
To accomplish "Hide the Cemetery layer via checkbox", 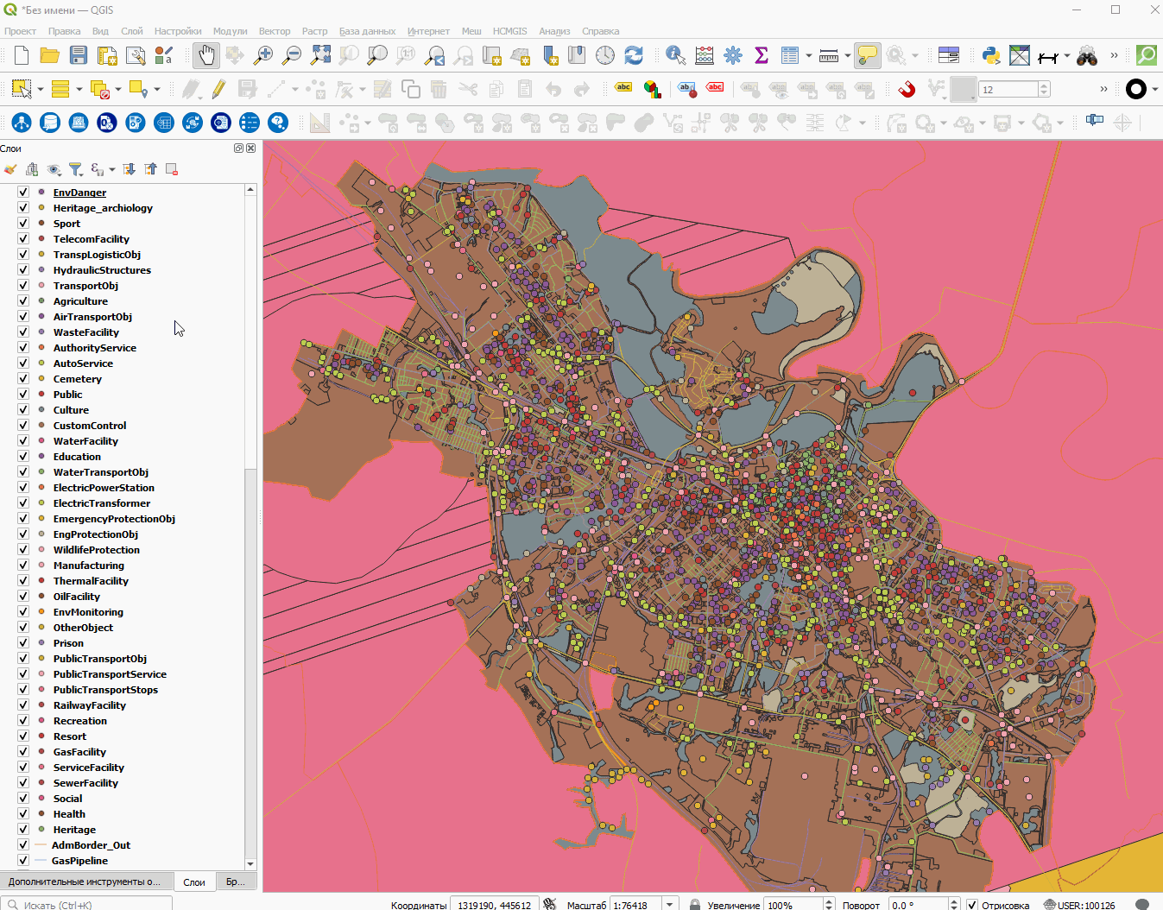I will 23,379.
